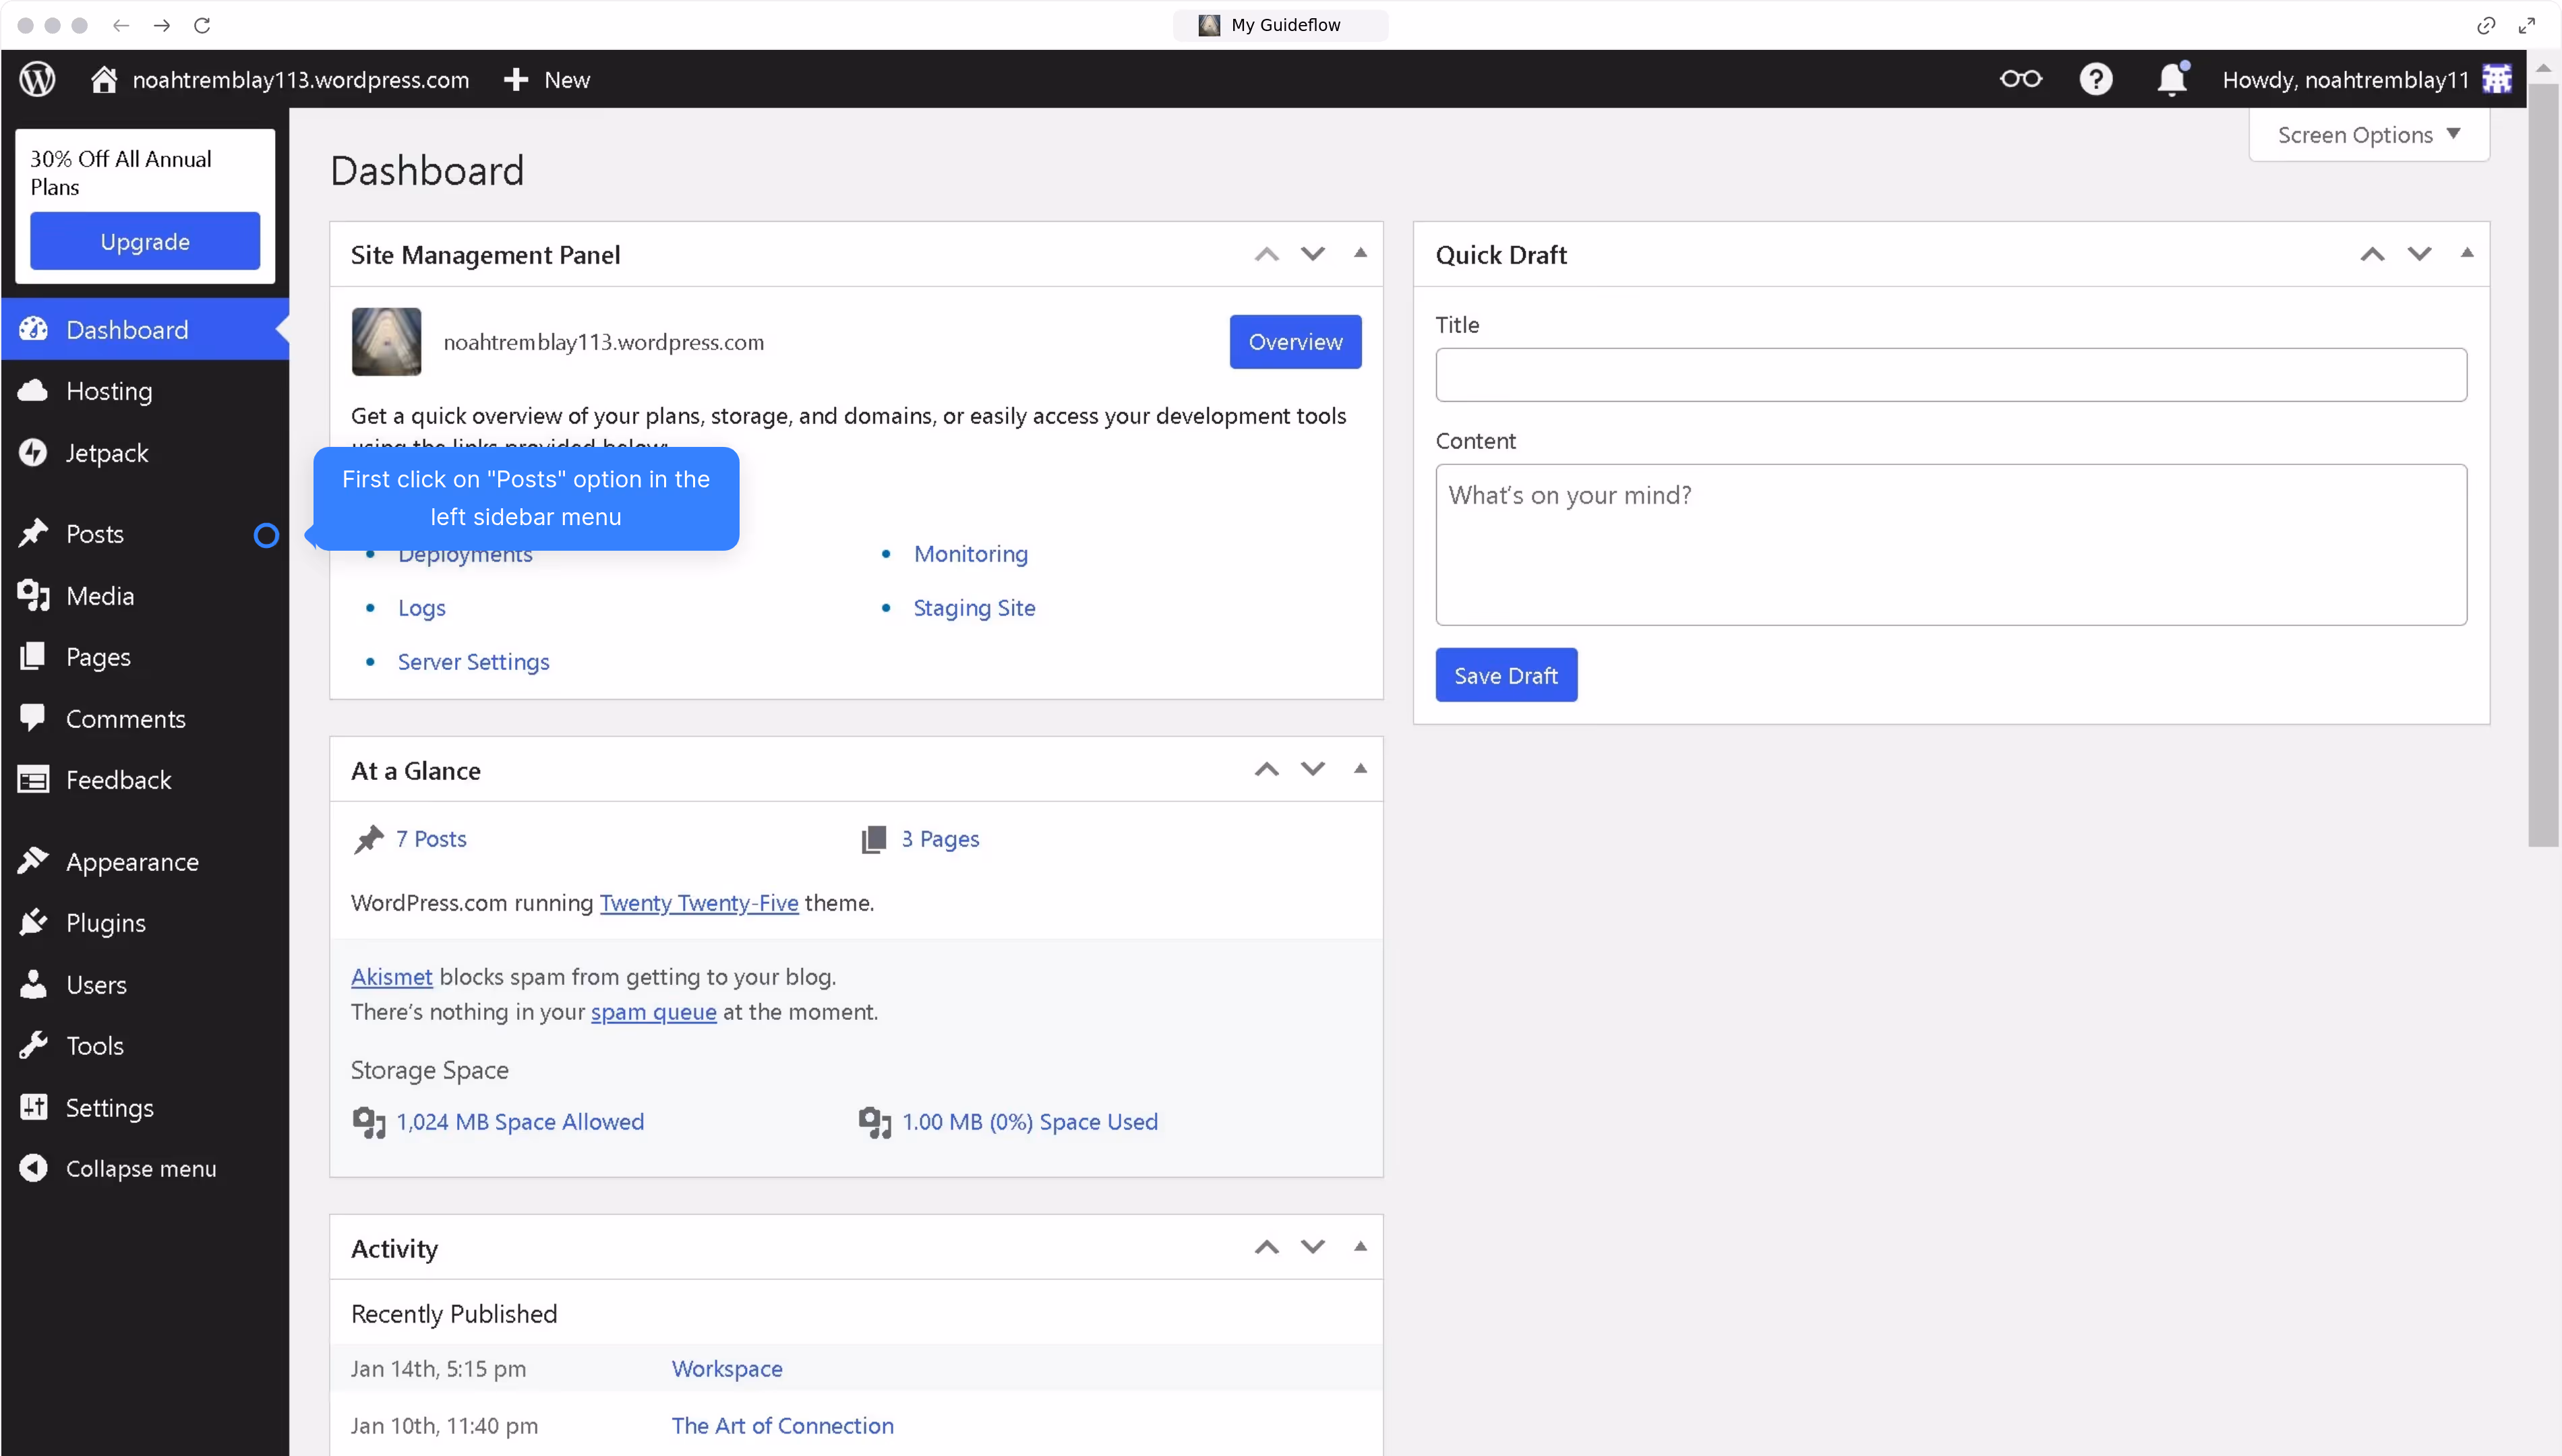Click the Save Draft button
The image size is (2562, 1456).
click(x=1505, y=676)
